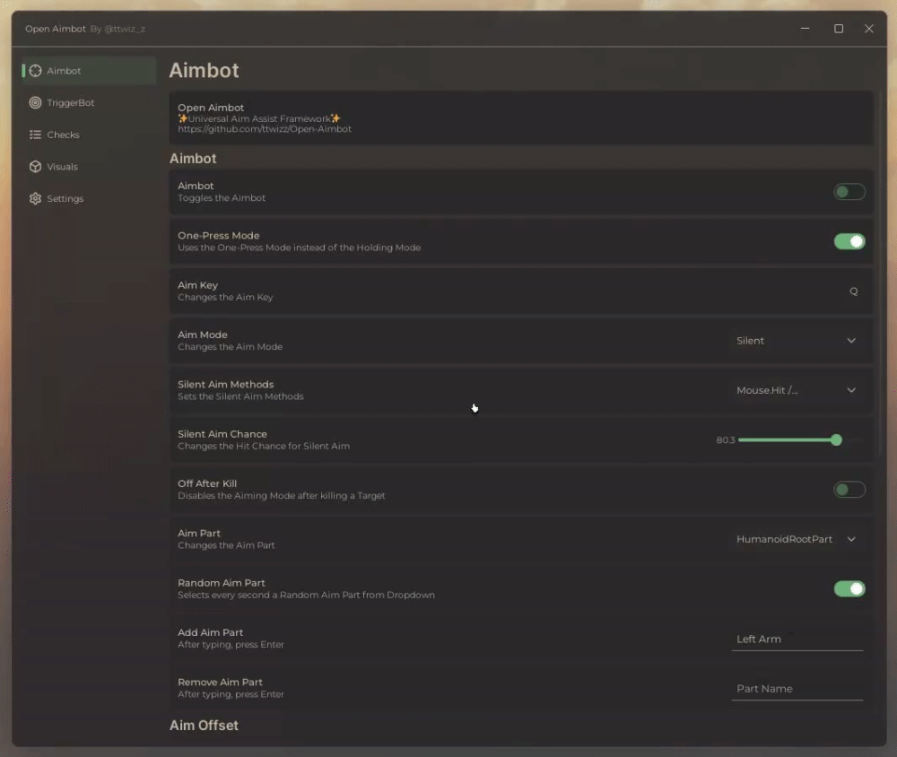Image resolution: width=897 pixels, height=757 pixels.
Task: Enable the Aimbot toggle switch
Action: click(849, 192)
